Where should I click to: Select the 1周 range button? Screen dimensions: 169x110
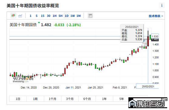pos(35,99)
